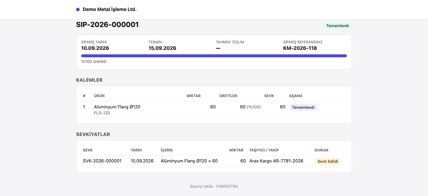Screen dimensions: 428x196
Task: Click the purple Tamamlandı stage badge
Action: tap(303, 108)
